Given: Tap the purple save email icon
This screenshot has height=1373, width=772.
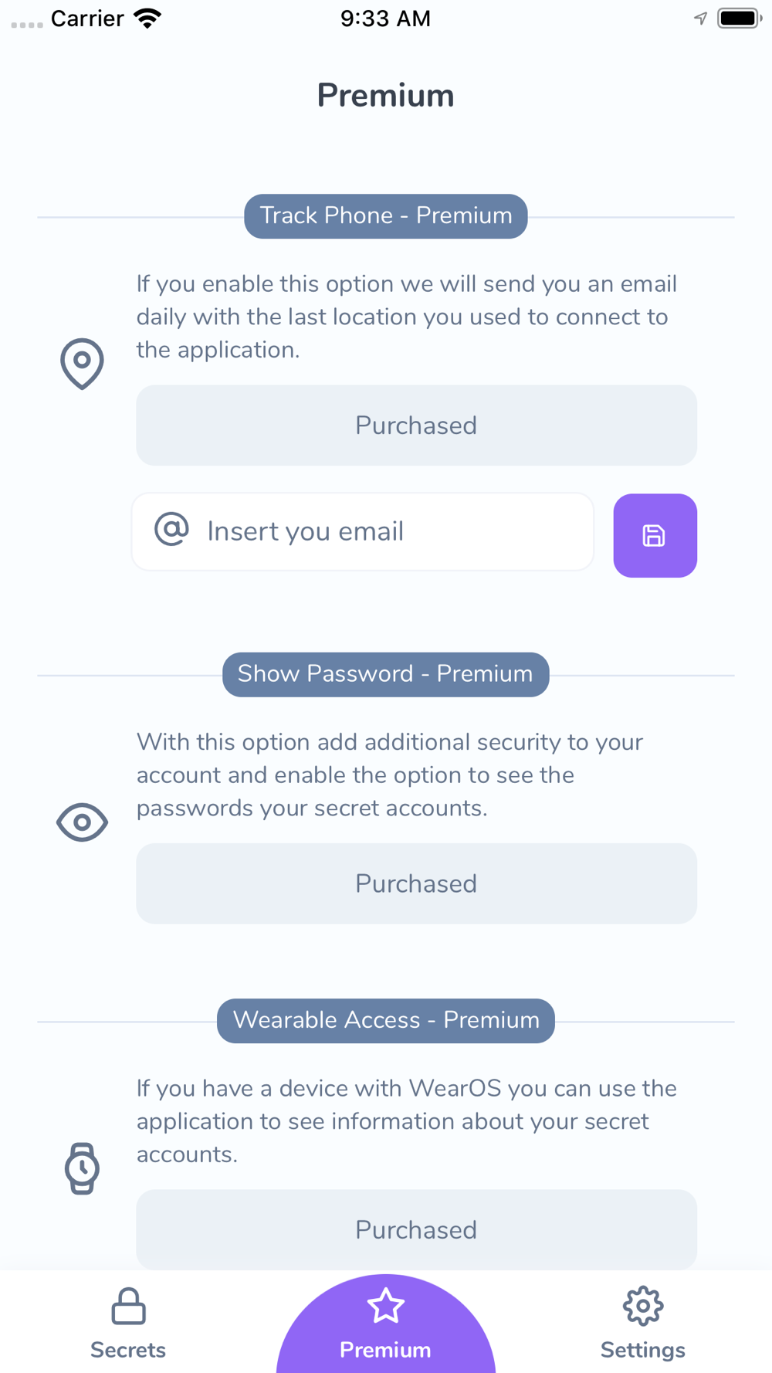Looking at the screenshot, I should 655,535.
